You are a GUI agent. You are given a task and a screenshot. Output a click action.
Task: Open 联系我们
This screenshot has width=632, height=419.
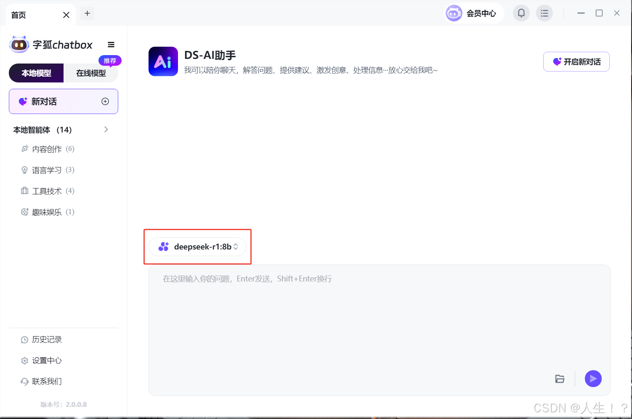coord(42,382)
